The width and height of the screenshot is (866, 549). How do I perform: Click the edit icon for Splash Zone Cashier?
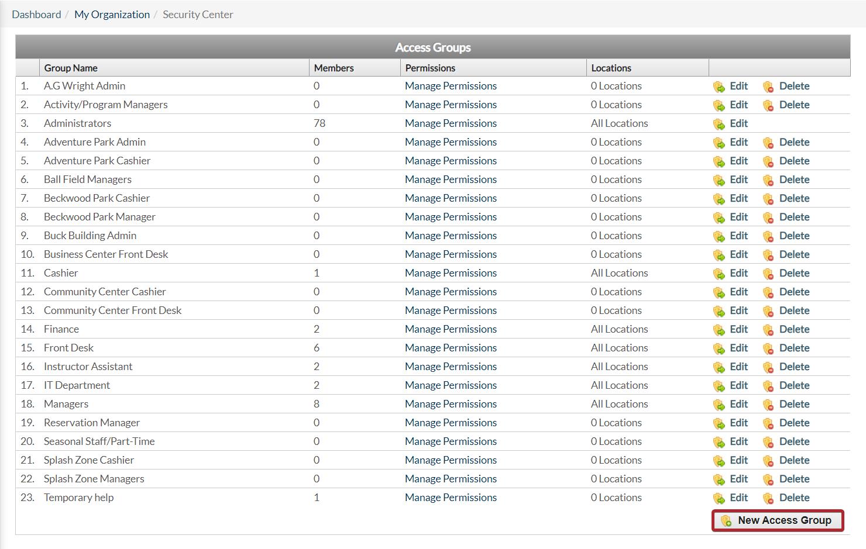tap(719, 461)
